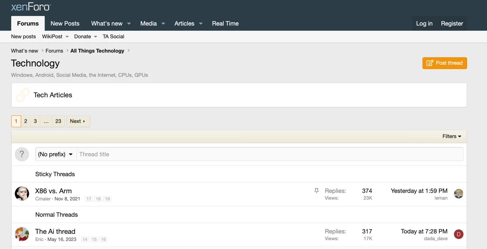The image size is (487, 249).
Task: Open the (No prefix) dropdown
Action: coord(56,154)
